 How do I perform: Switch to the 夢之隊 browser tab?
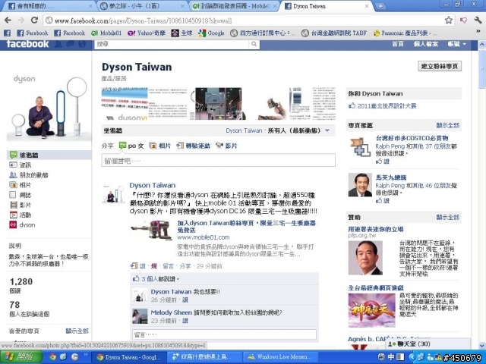[x=142, y=6]
